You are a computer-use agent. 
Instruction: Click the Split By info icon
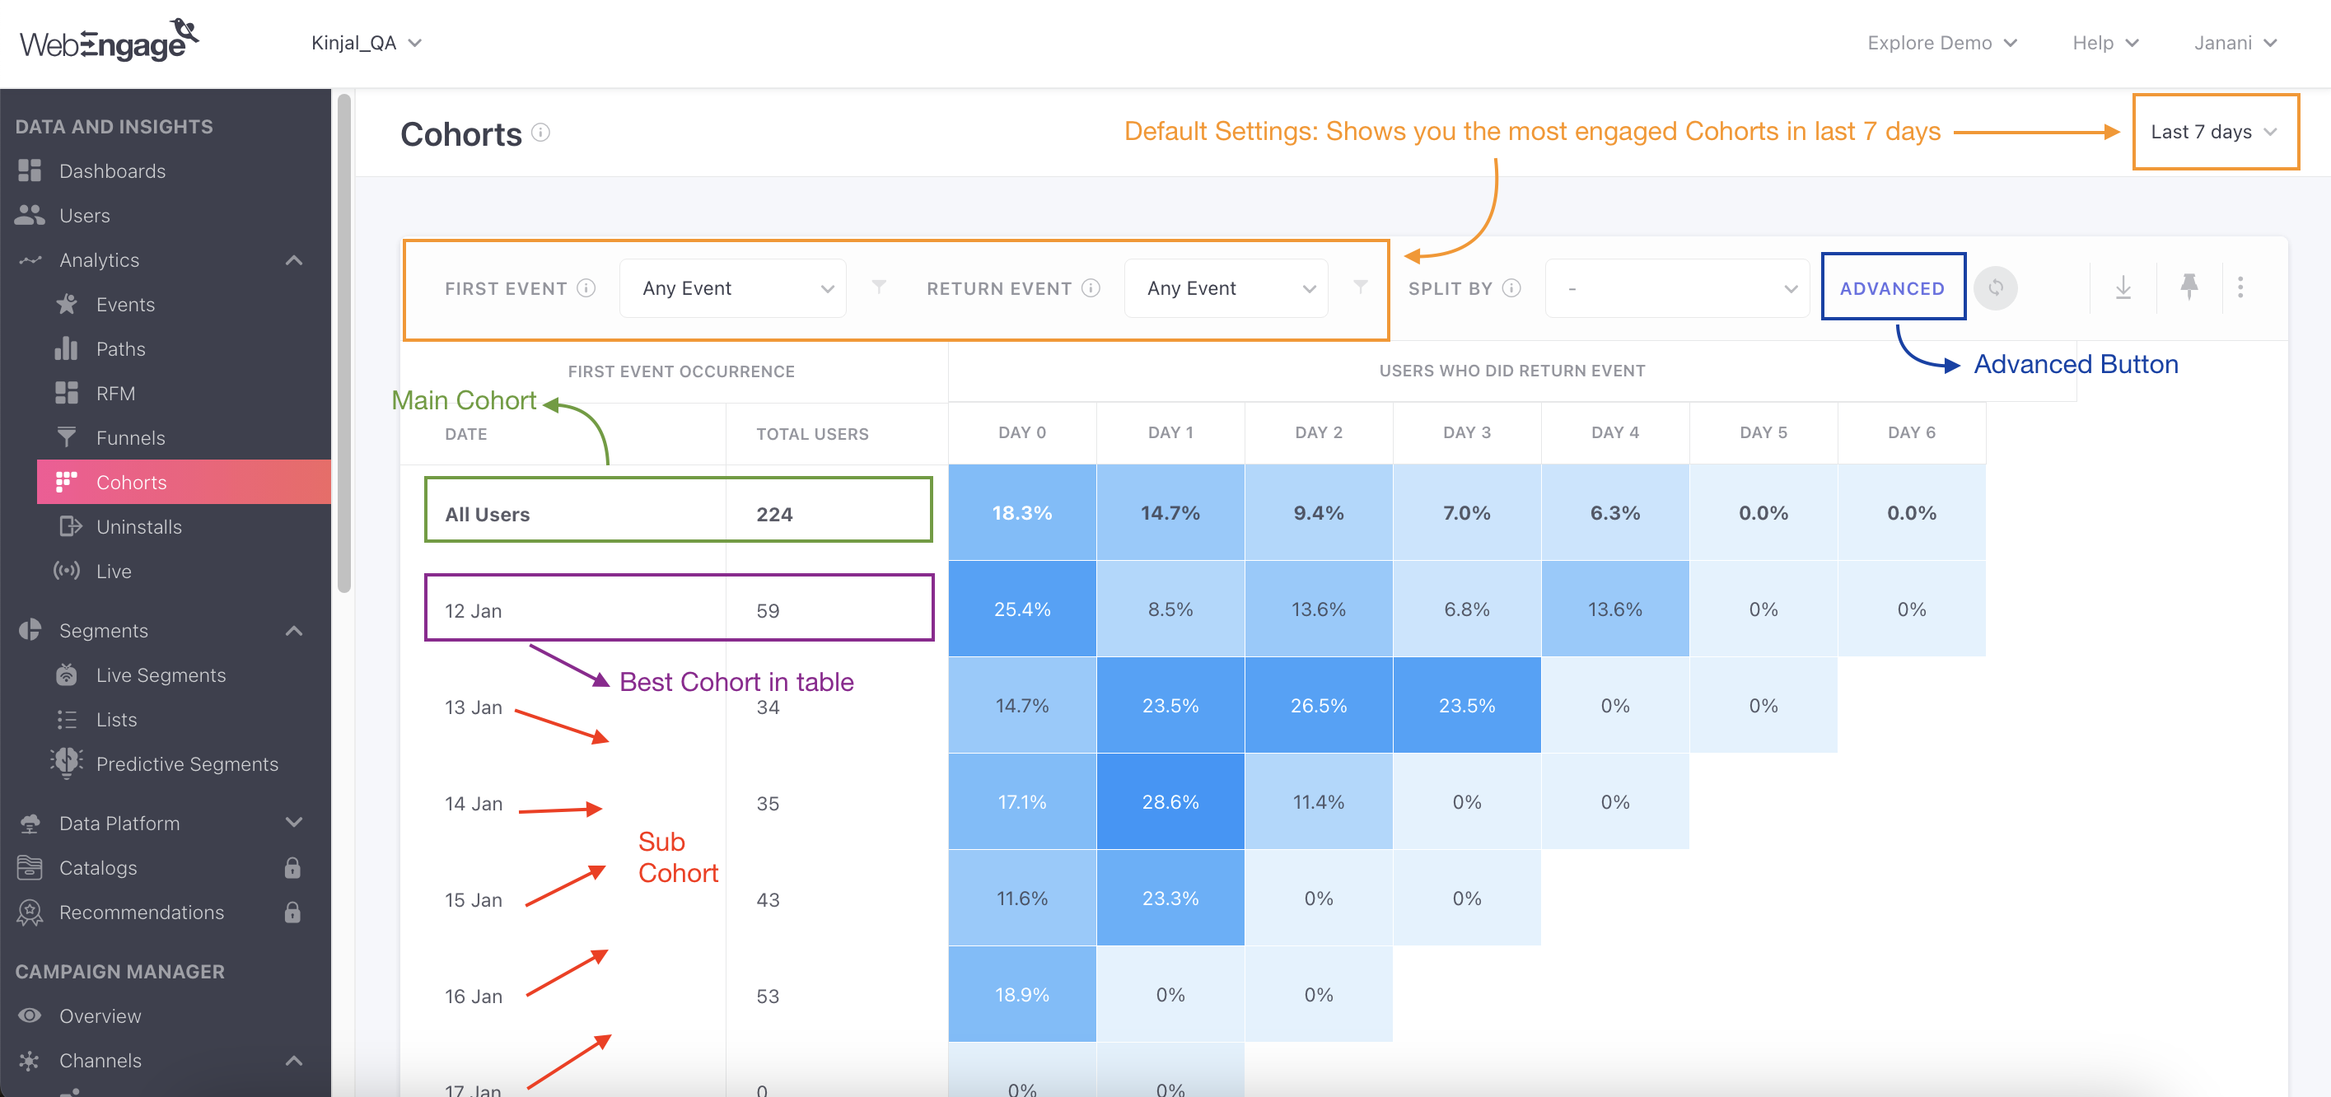(1511, 287)
